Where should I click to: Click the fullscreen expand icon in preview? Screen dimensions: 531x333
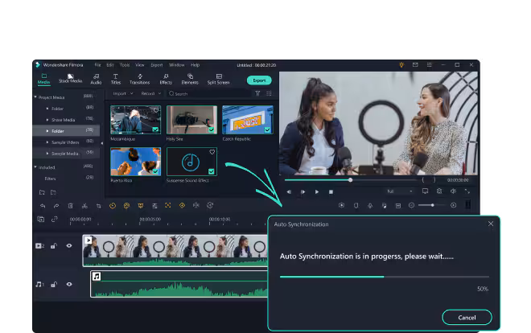click(467, 191)
